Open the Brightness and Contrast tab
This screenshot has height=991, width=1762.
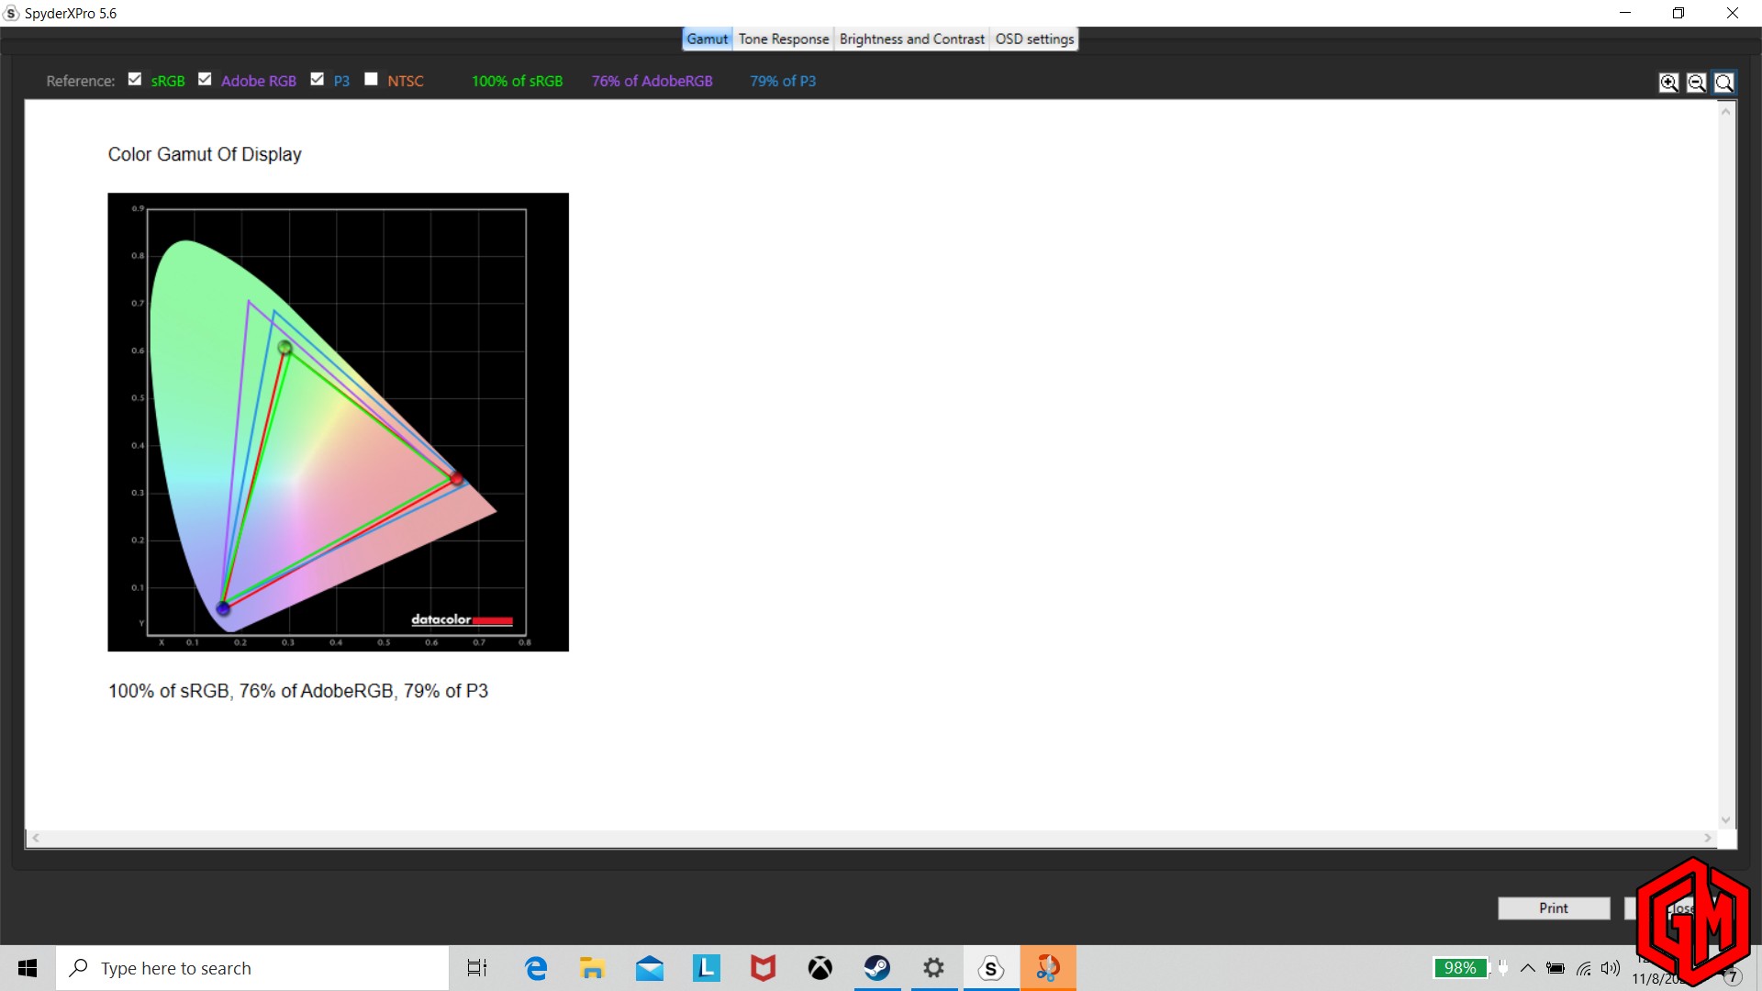click(911, 39)
